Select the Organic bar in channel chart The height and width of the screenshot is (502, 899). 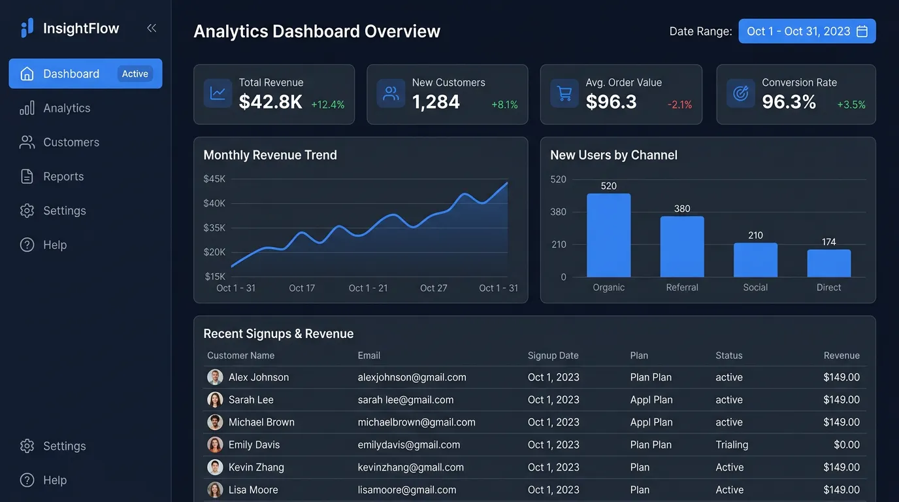[609, 235]
